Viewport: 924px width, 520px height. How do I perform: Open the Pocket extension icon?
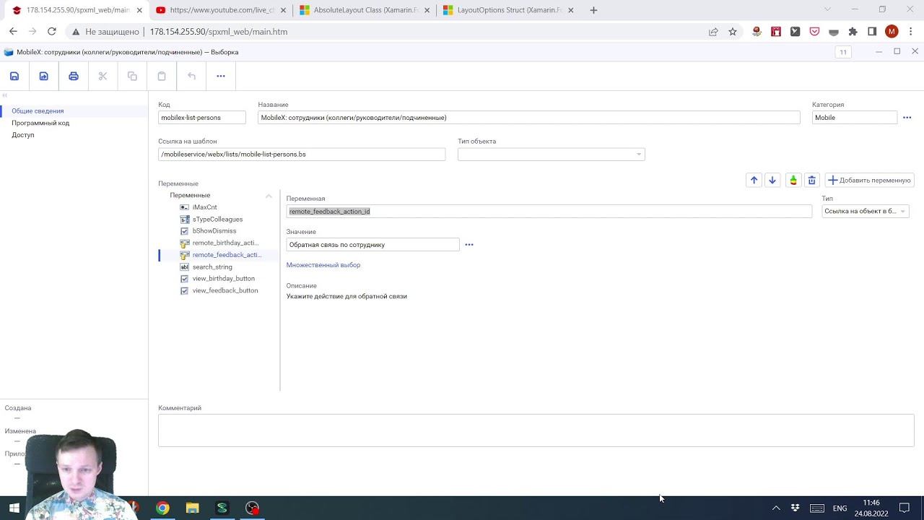coord(814,32)
